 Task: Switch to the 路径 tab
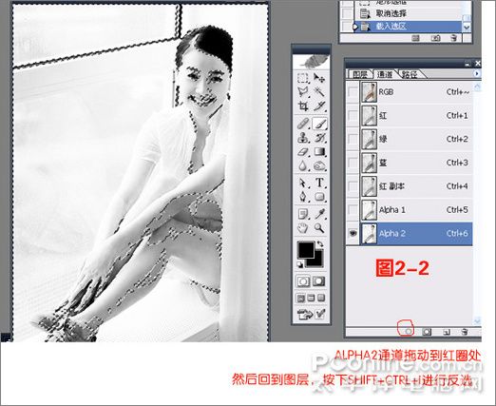tap(410, 74)
